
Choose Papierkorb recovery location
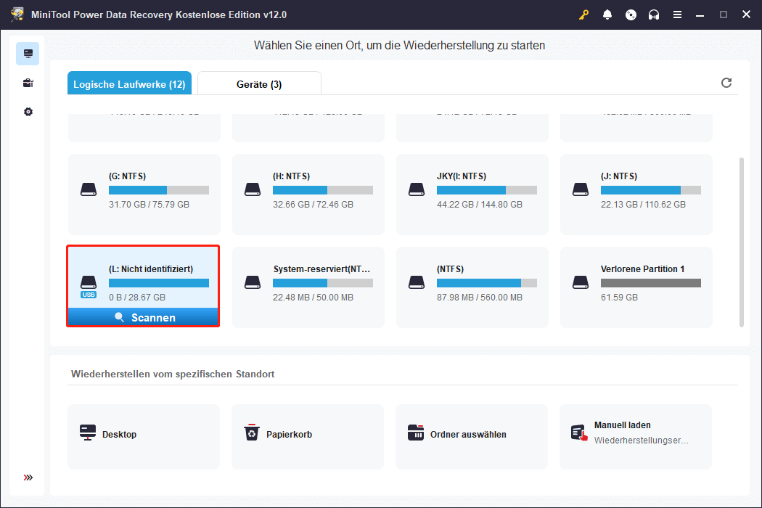pos(308,437)
